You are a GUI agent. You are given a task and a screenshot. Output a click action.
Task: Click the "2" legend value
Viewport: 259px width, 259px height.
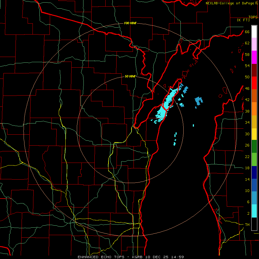tap(248, 214)
